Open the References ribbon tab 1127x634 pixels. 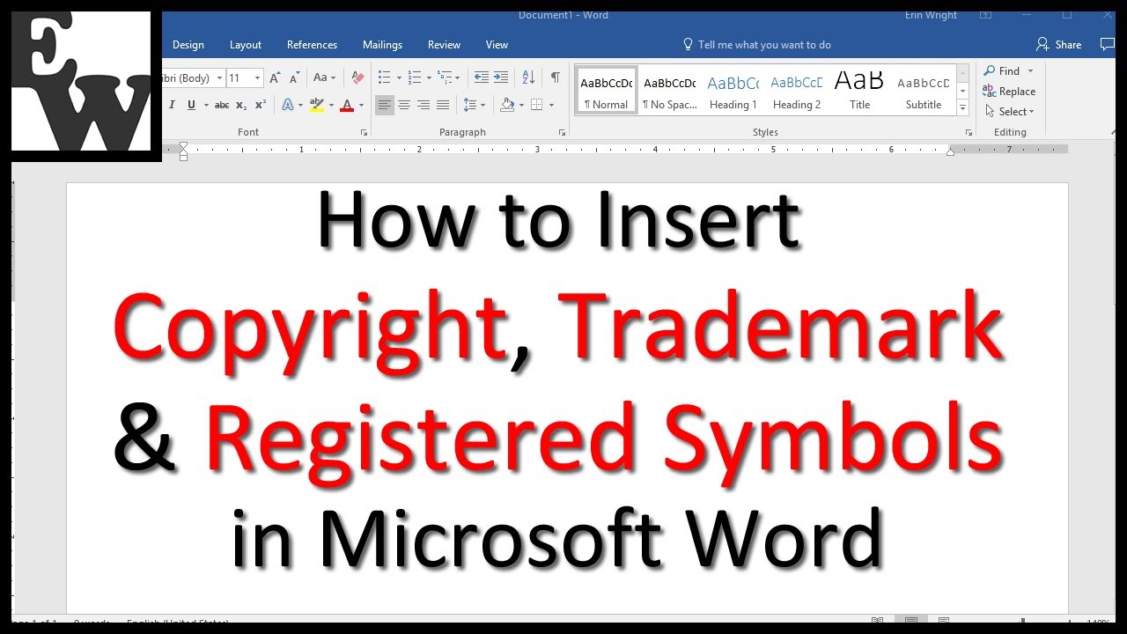[x=312, y=45]
